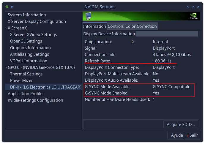Click the Display Device Information heading
Viewport: 205px width, 144px height.
(x=109, y=34)
